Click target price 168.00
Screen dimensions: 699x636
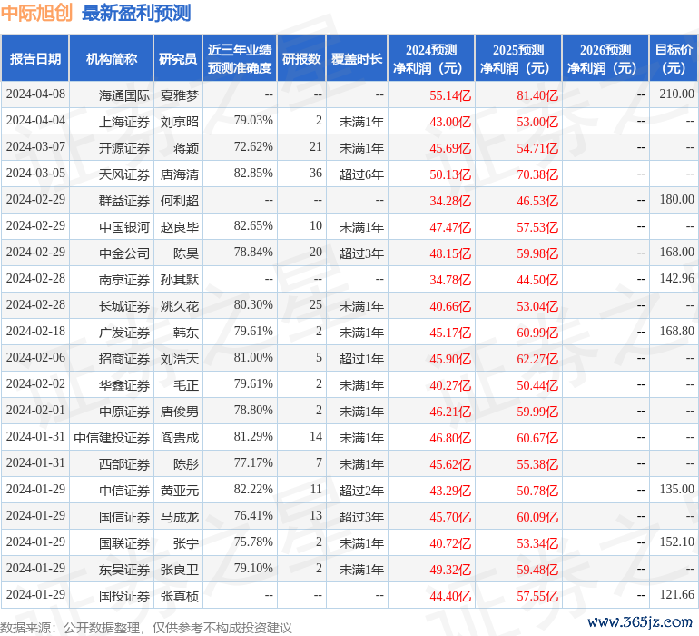click(x=676, y=253)
